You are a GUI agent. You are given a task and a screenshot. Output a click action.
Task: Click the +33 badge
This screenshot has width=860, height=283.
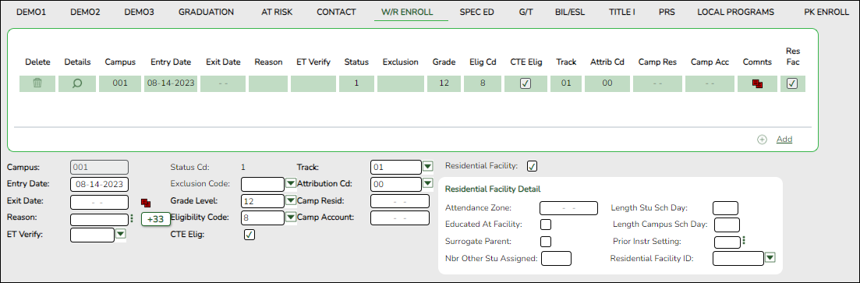(x=156, y=219)
